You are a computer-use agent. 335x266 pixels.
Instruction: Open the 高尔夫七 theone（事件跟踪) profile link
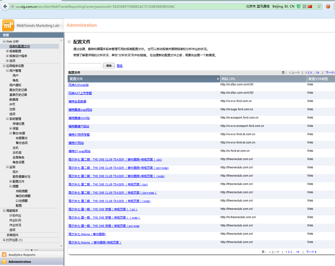coord(87,234)
